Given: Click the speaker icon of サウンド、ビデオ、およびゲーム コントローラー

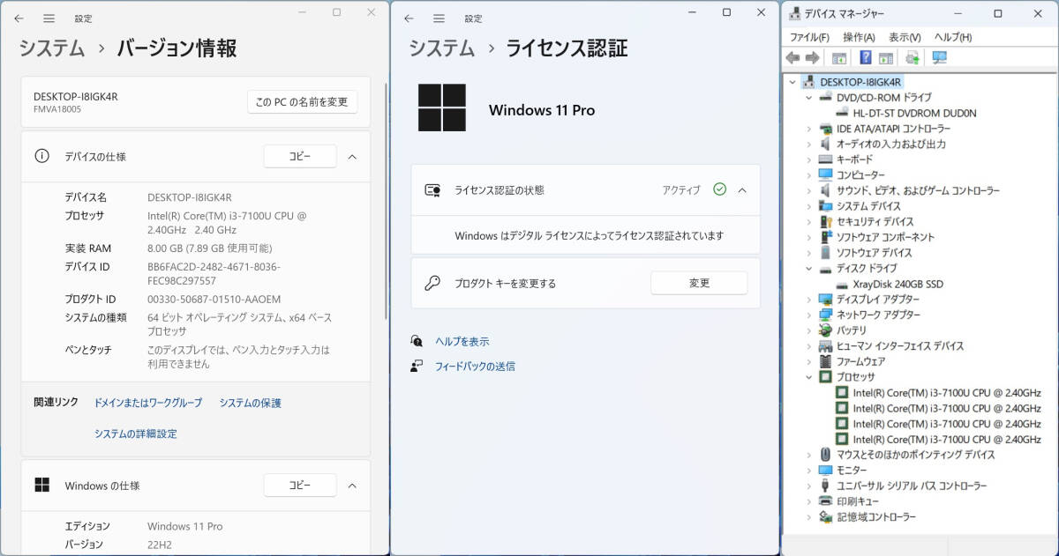Looking at the screenshot, I should pyautogui.click(x=825, y=190).
